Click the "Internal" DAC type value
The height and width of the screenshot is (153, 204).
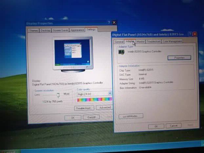coord(143,74)
